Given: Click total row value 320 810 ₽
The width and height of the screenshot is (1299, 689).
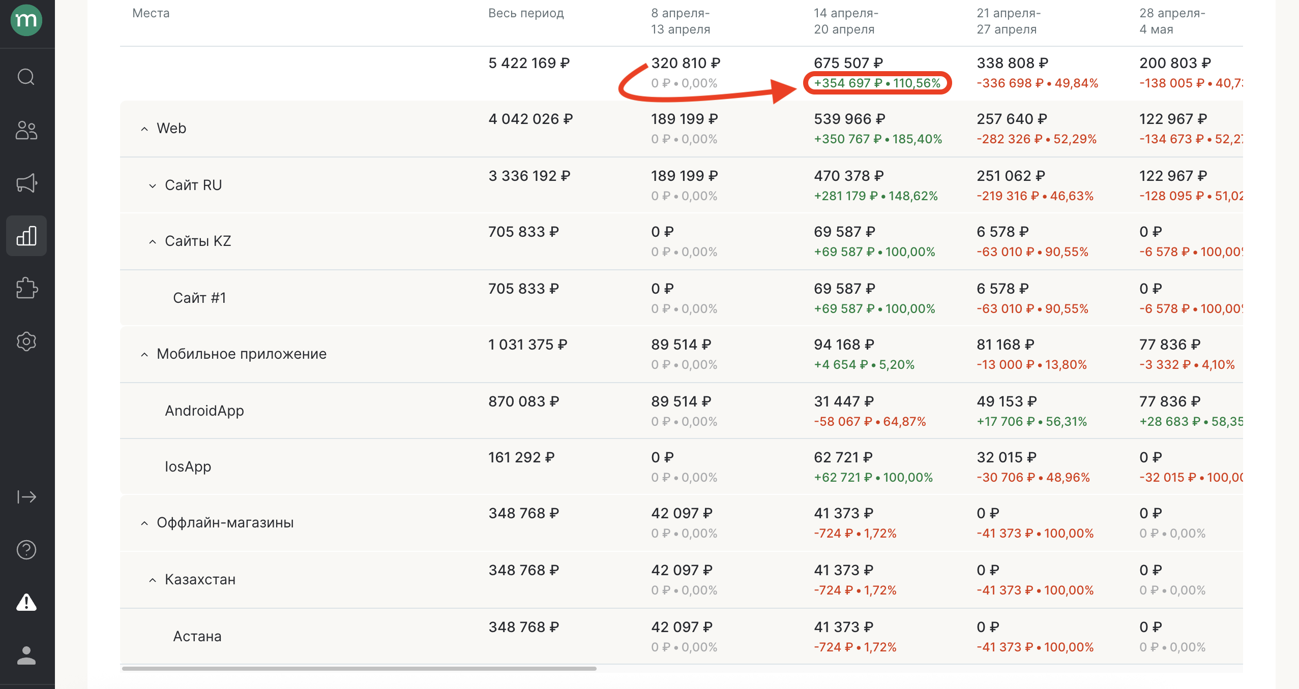Looking at the screenshot, I should coord(686,63).
